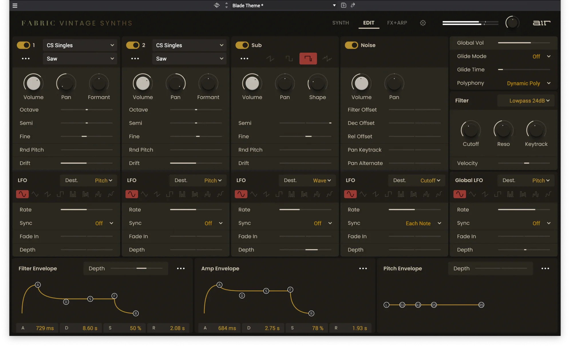The image size is (570, 347).
Task: Select the Sub sawtooth waveform icon
Action: coord(270,59)
